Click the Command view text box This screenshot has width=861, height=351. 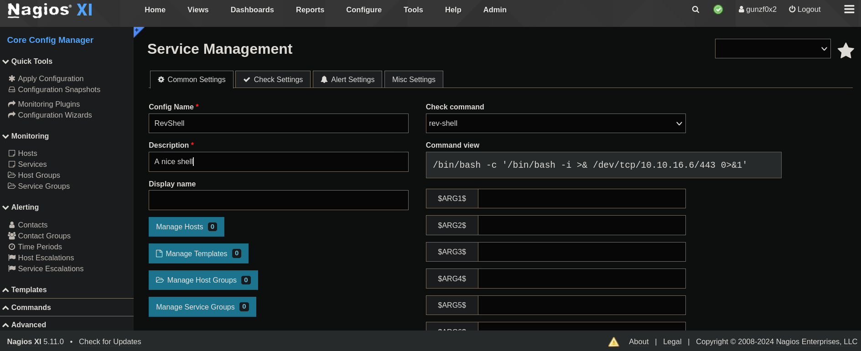603,165
